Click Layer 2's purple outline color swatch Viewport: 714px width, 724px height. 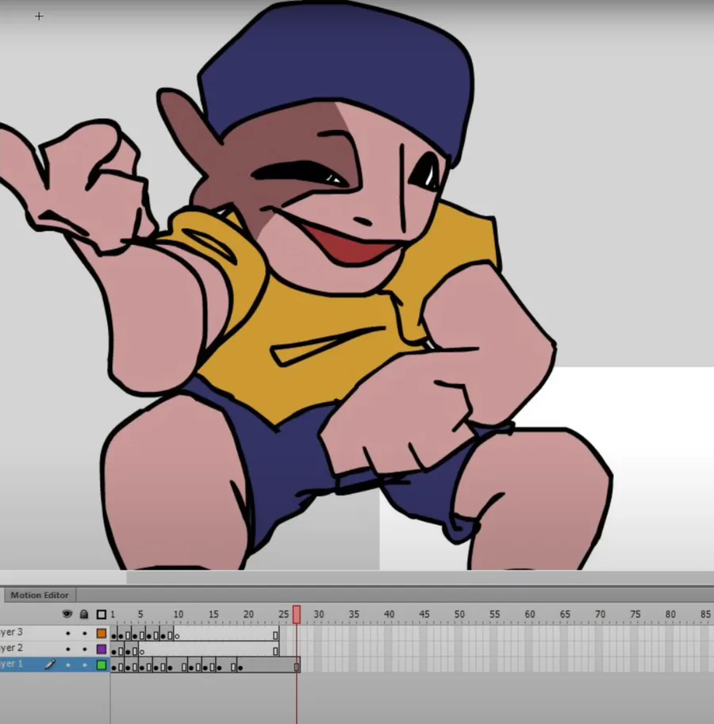pyautogui.click(x=101, y=649)
